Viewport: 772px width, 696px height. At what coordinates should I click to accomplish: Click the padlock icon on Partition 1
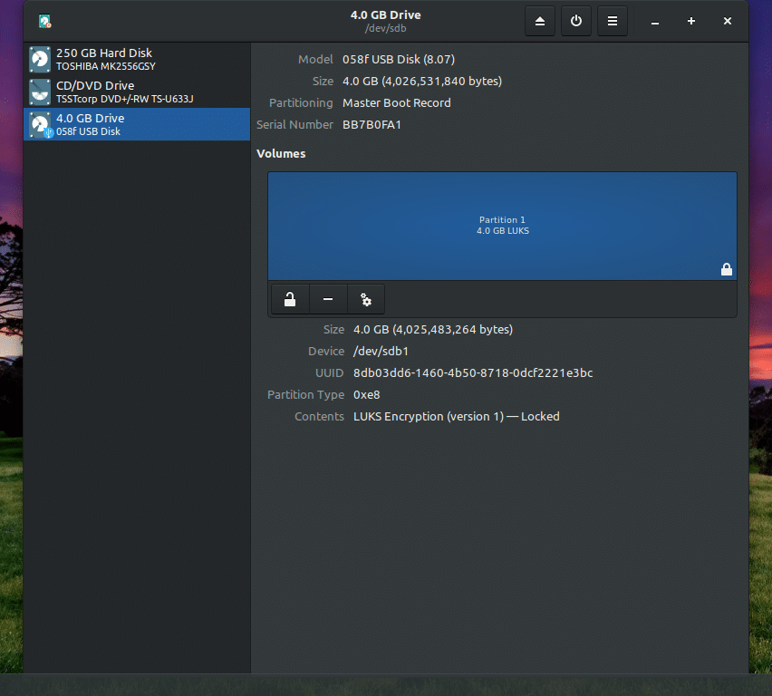click(726, 269)
